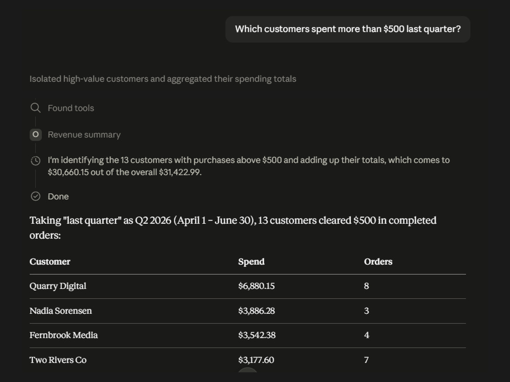Viewport: 510px width, 382px height.
Task: Select the Two Rivers Co customer cell
Action: 58,360
